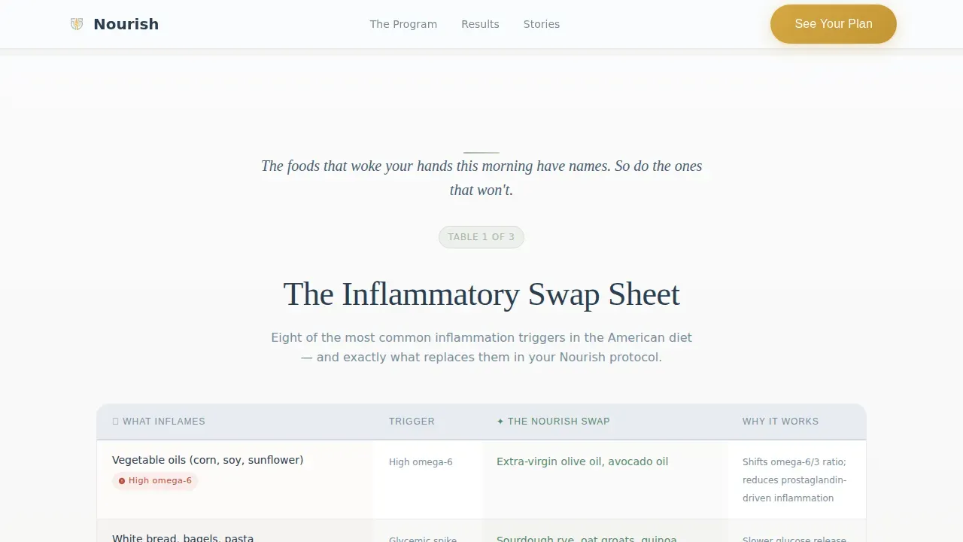
Task: Click the Nourish logo icon
Action: coord(77,24)
